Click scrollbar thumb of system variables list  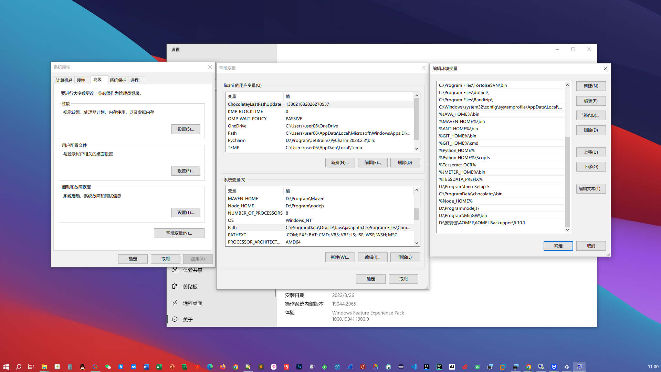point(417,214)
